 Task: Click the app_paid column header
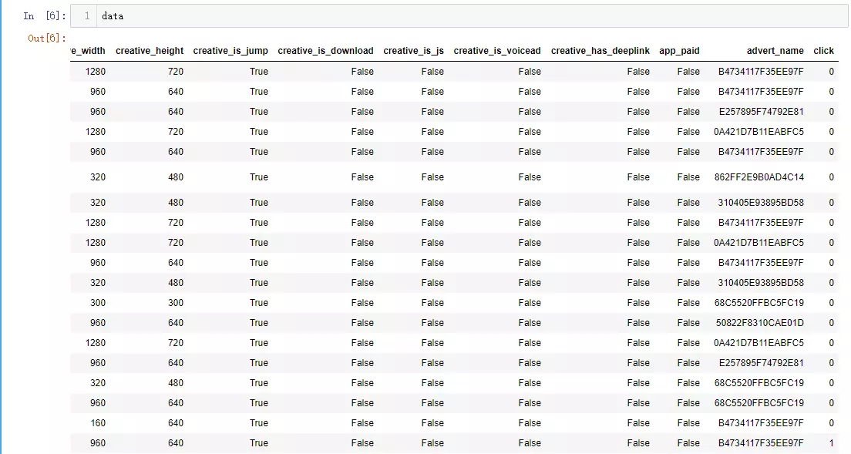tap(680, 50)
